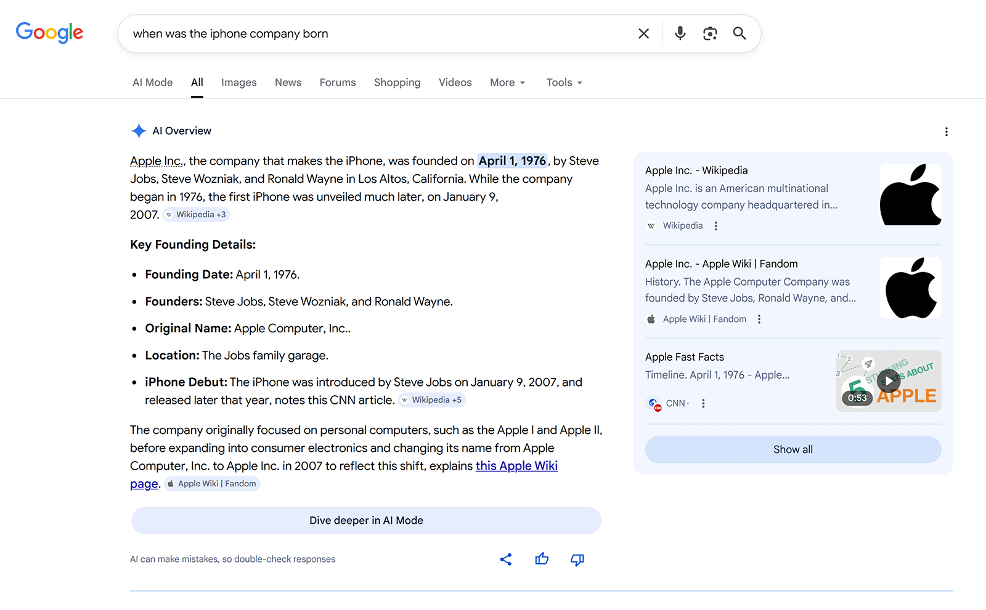986x610 pixels.
Task: Click the Wikipedia favicon on the Apple Inc. chip
Action: 651,225
